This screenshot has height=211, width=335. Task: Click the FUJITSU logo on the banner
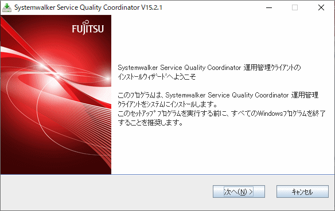(88, 27)
